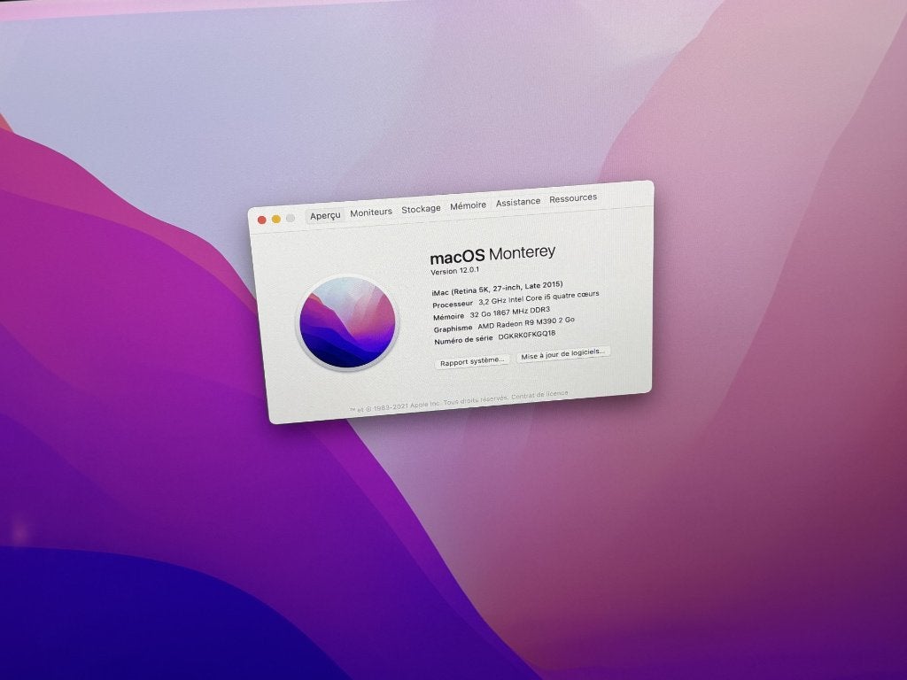Go to the Ressources tab
The width and height of the screenshot is (907, 680).
pos(573,197)
